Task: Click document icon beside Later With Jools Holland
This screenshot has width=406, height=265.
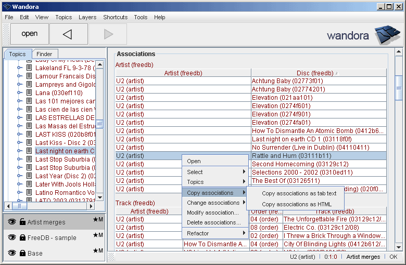Action: [x=29, y=184]
